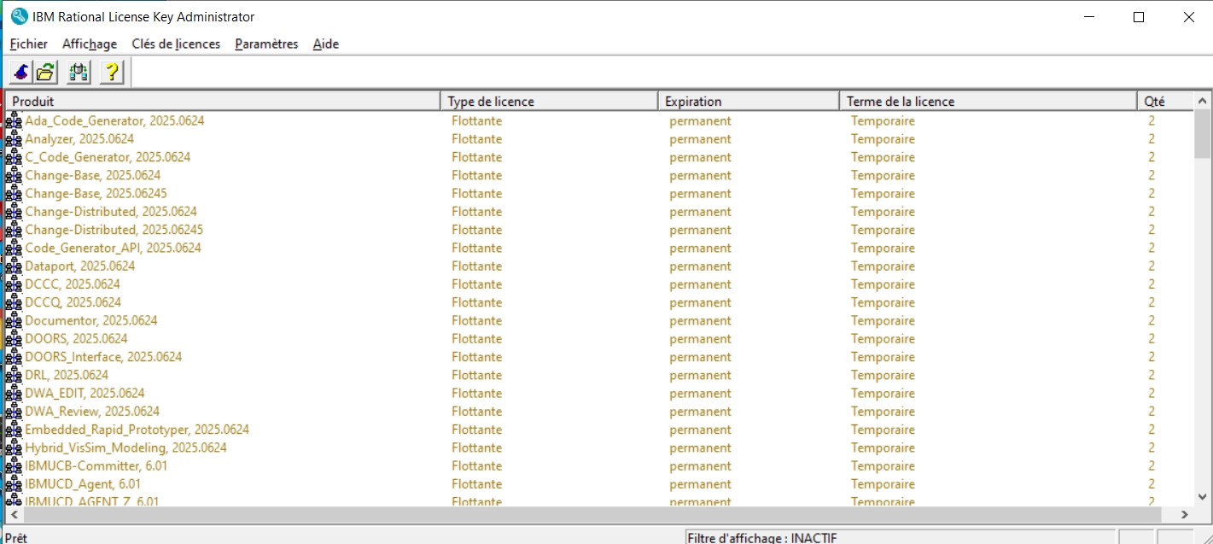
Task: Open the Paramètres menu
Action: (266, 44)
